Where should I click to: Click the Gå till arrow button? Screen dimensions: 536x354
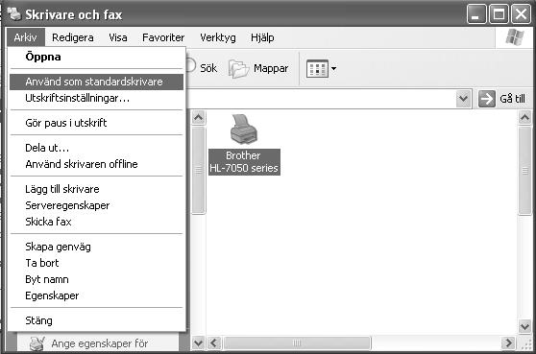click(x=487, y=99)
